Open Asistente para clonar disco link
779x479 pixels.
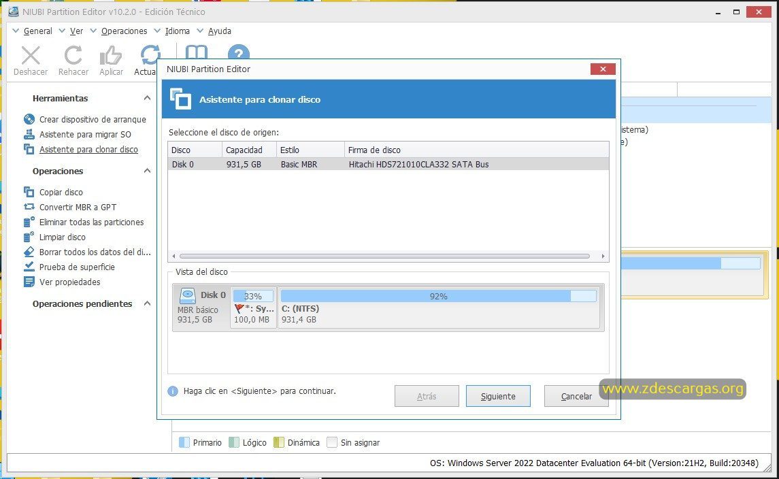(89, 149)
